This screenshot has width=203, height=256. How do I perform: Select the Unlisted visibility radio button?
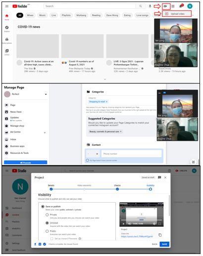(47, 223)
